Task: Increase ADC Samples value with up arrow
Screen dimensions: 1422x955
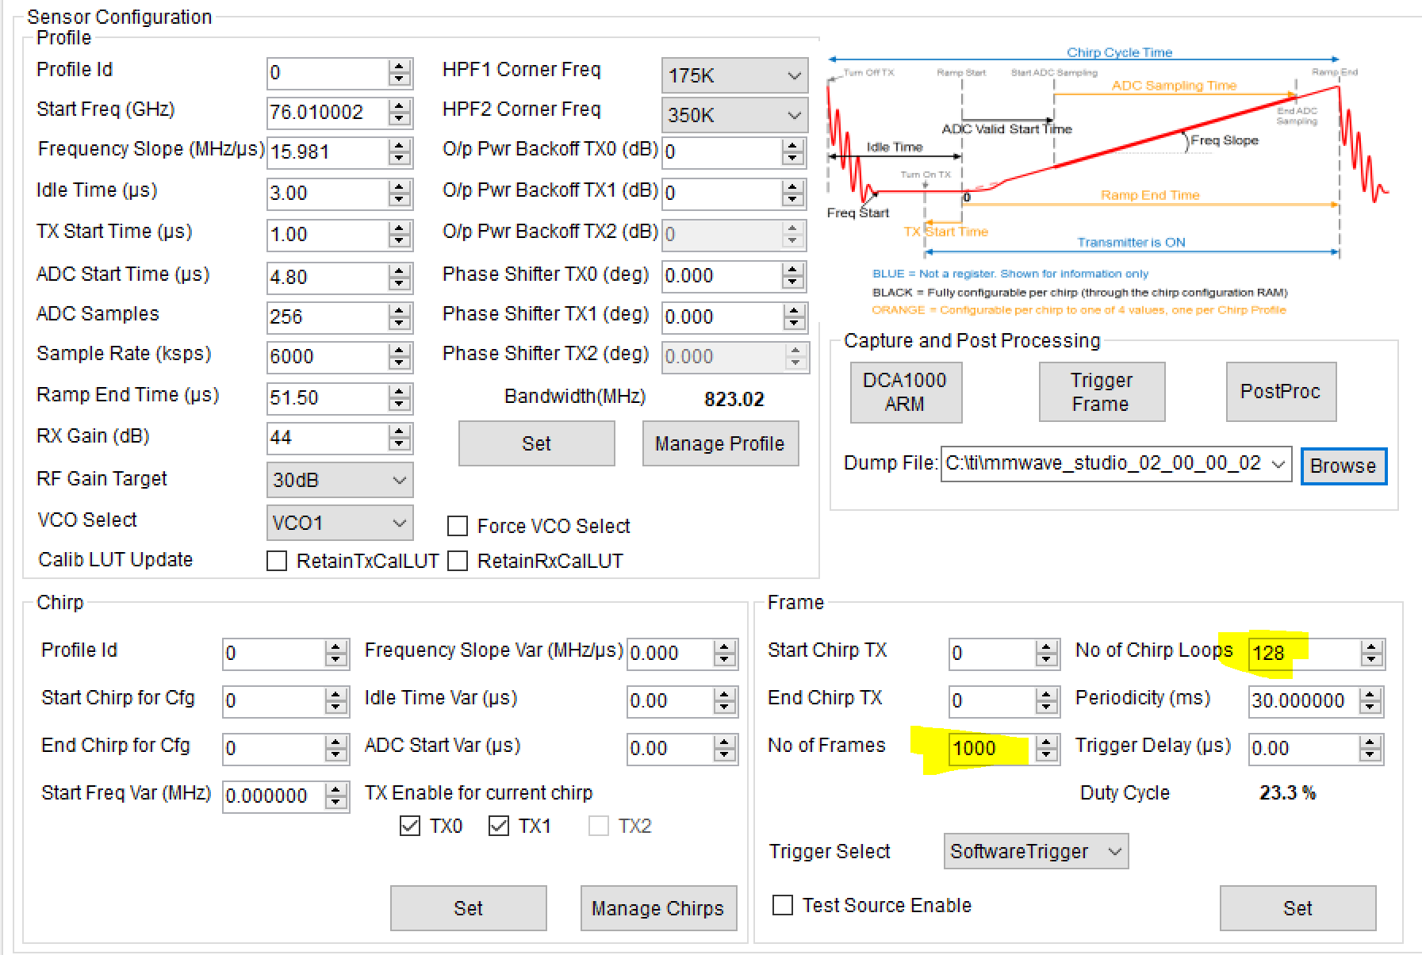Action: pos(400,310)
